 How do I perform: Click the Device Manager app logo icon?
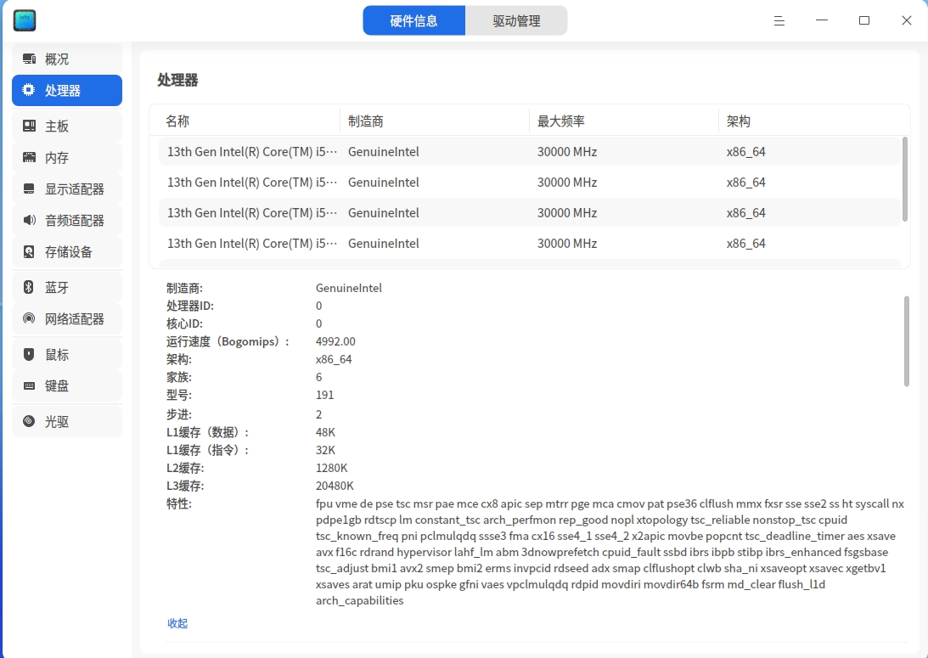coord(25,20)
